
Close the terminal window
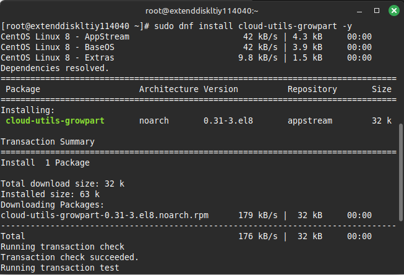391,11
